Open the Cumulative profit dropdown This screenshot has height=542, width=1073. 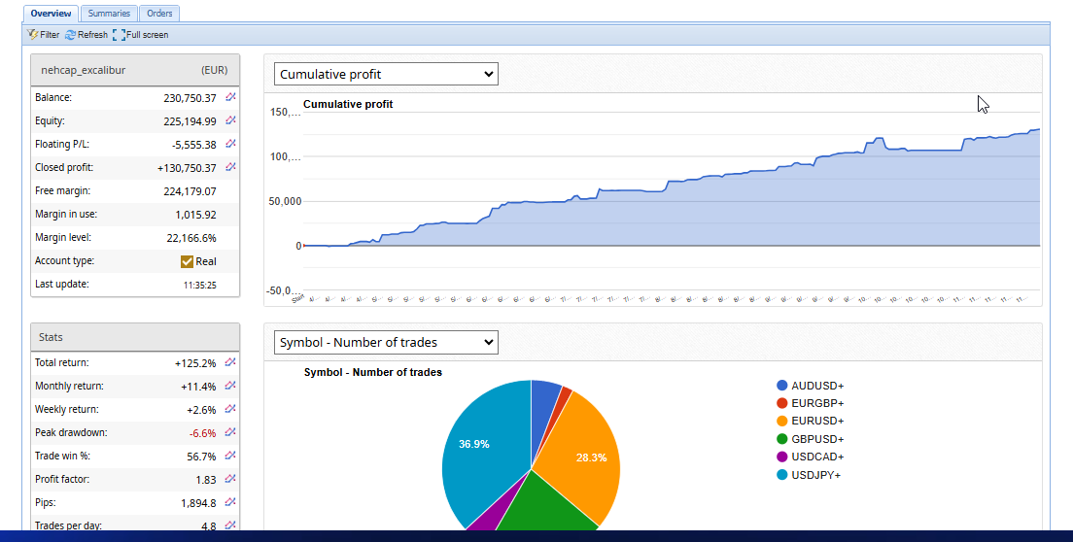tap(386, 74)
